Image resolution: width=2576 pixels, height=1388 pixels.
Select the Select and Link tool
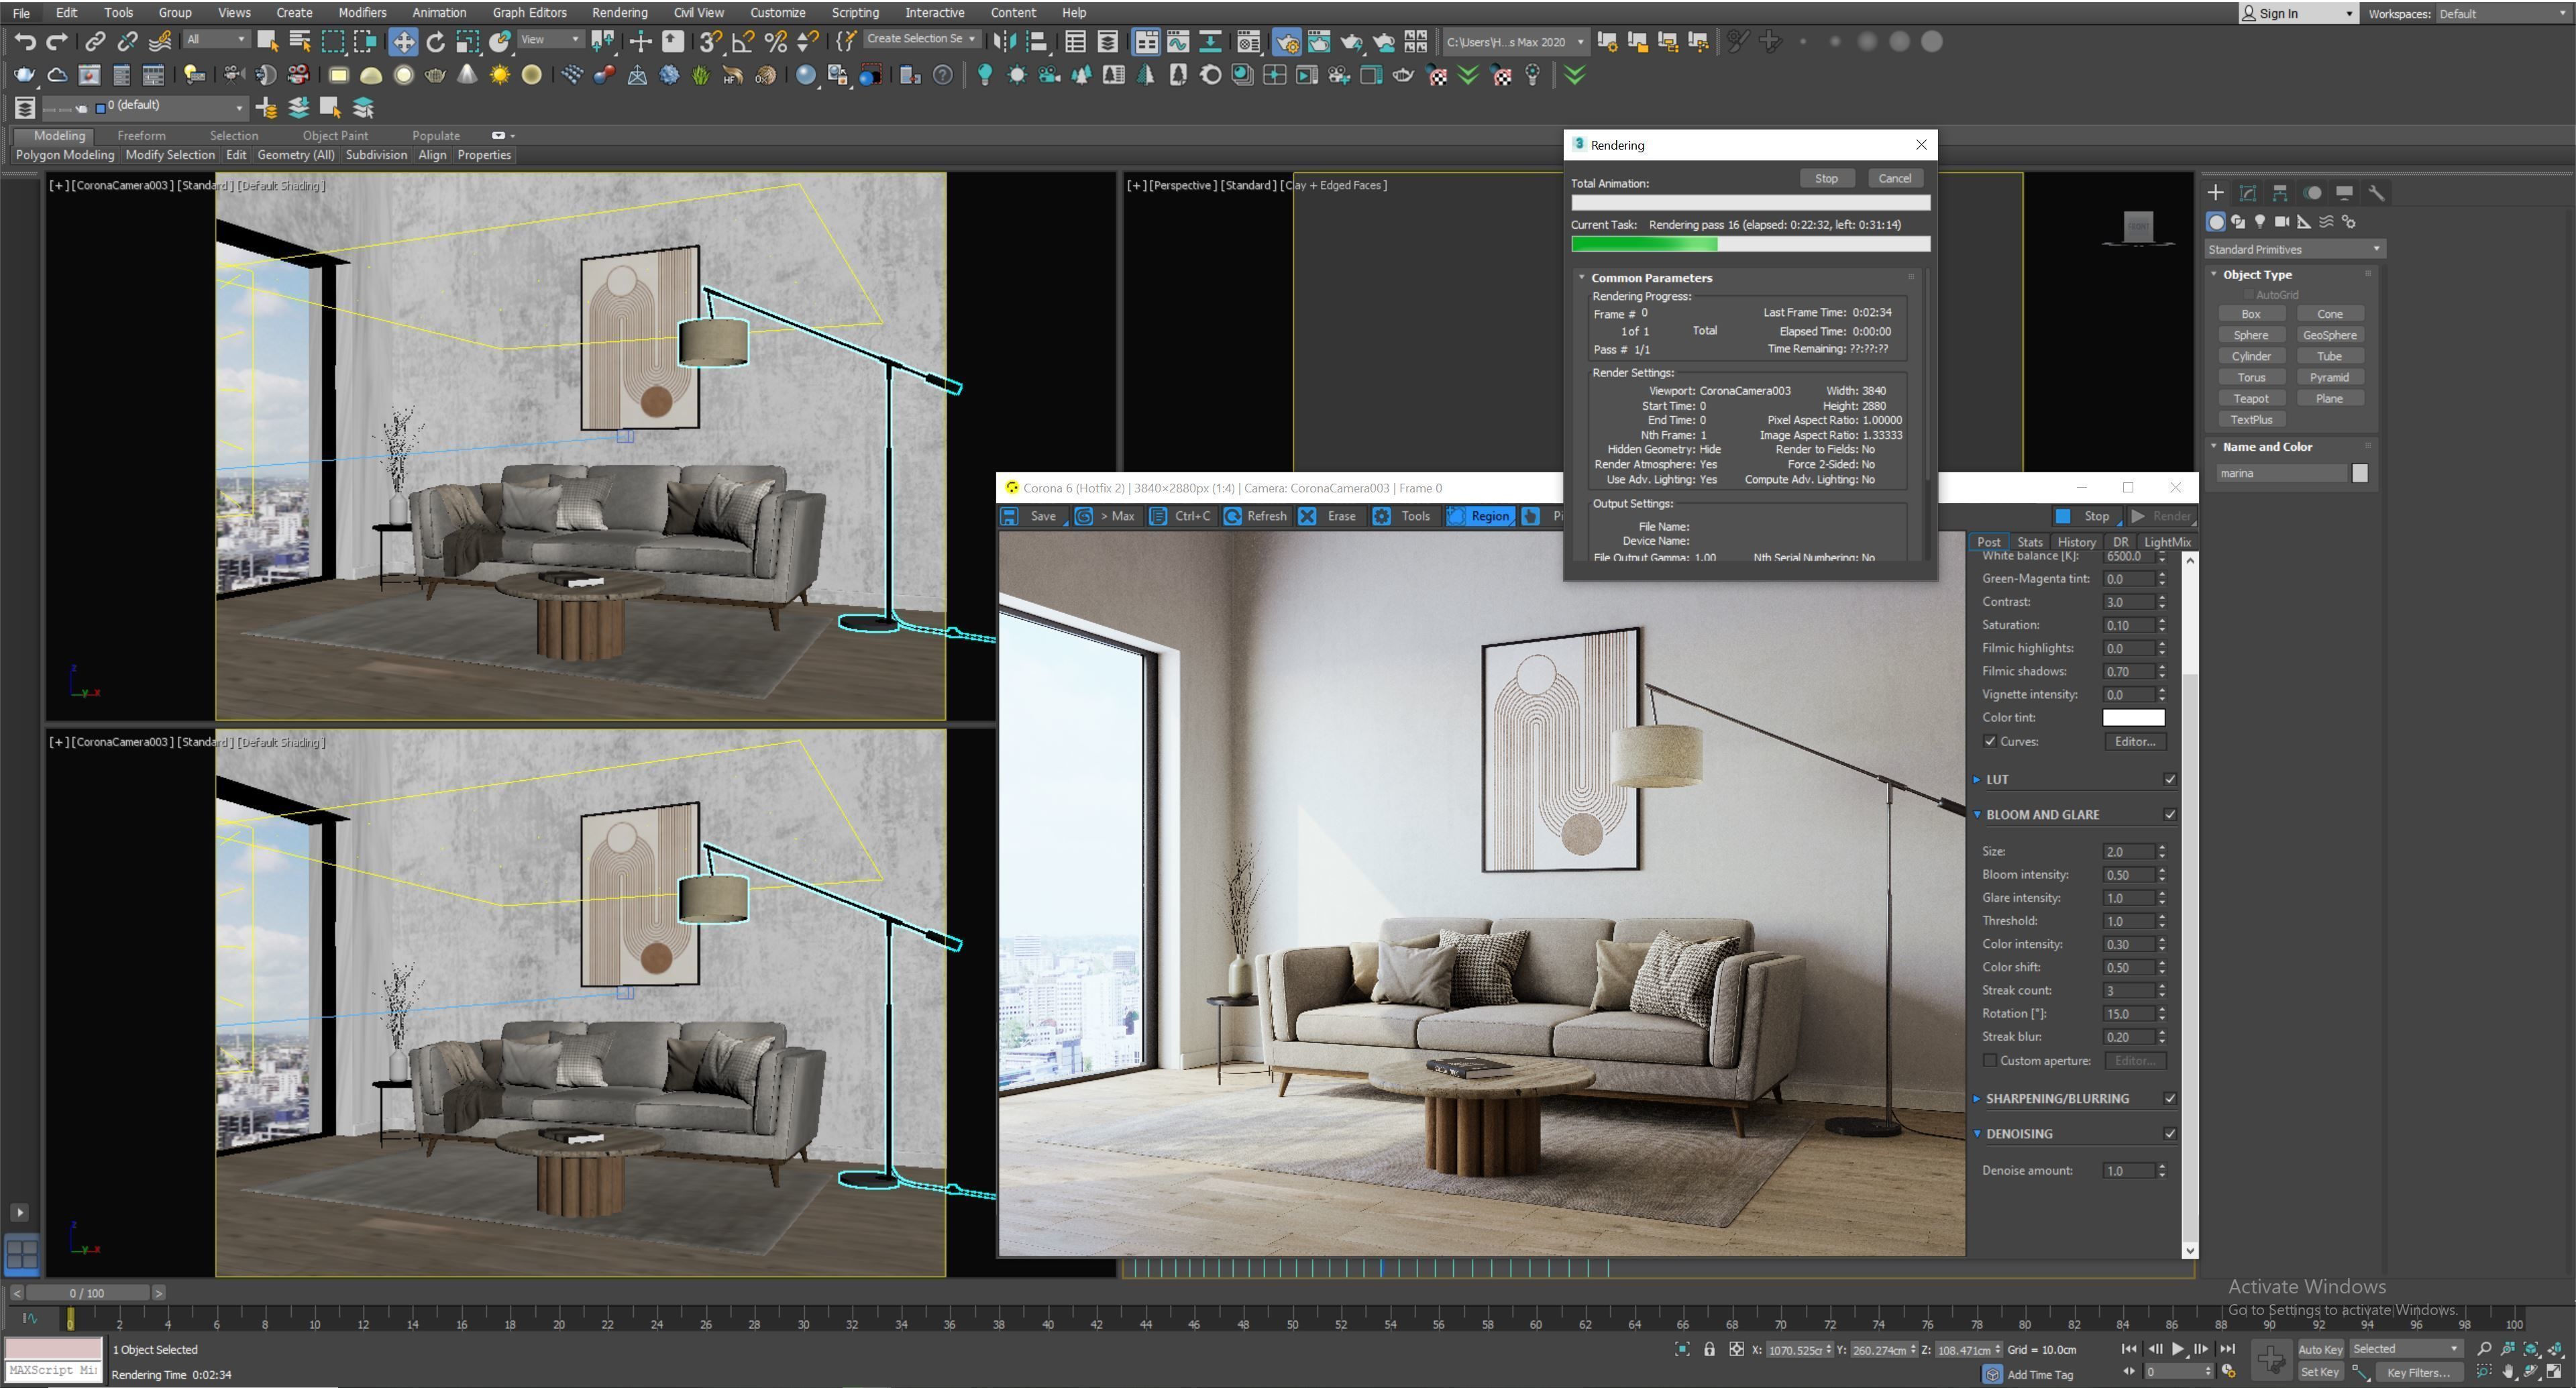[x=95, y=41]
